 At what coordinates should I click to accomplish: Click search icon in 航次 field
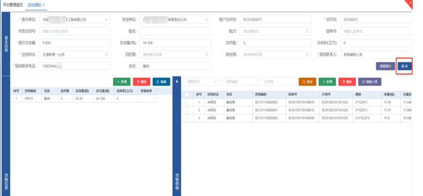307,31
